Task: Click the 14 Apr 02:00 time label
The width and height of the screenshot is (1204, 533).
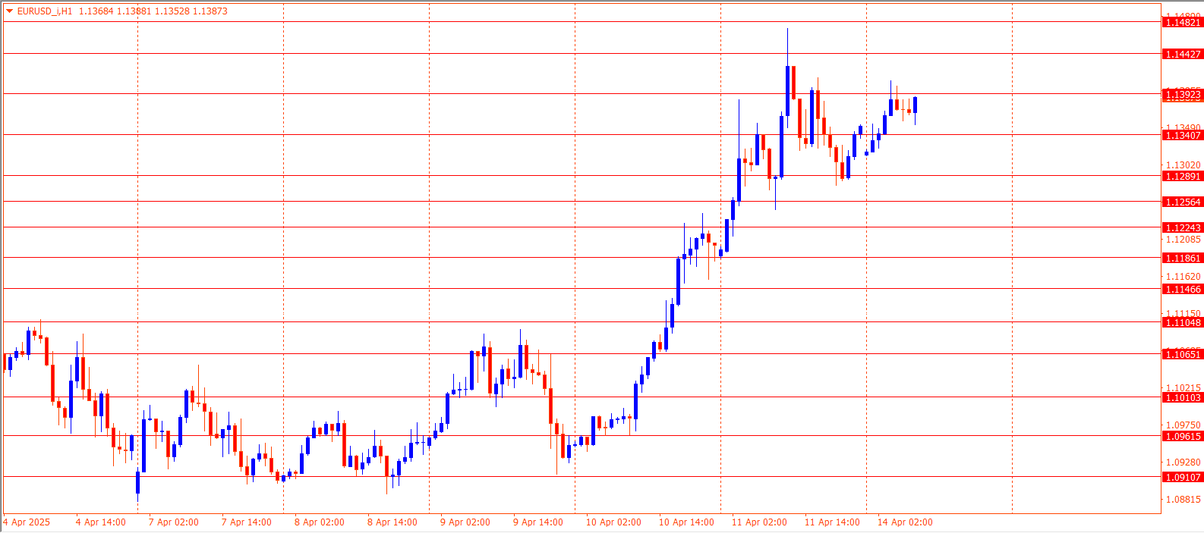Action: pyautogui.click(x=905, y=522)
